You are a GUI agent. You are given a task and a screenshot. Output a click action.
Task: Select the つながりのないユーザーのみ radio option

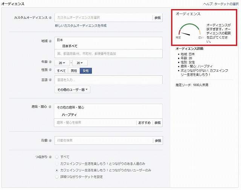(x=57, y=170)
